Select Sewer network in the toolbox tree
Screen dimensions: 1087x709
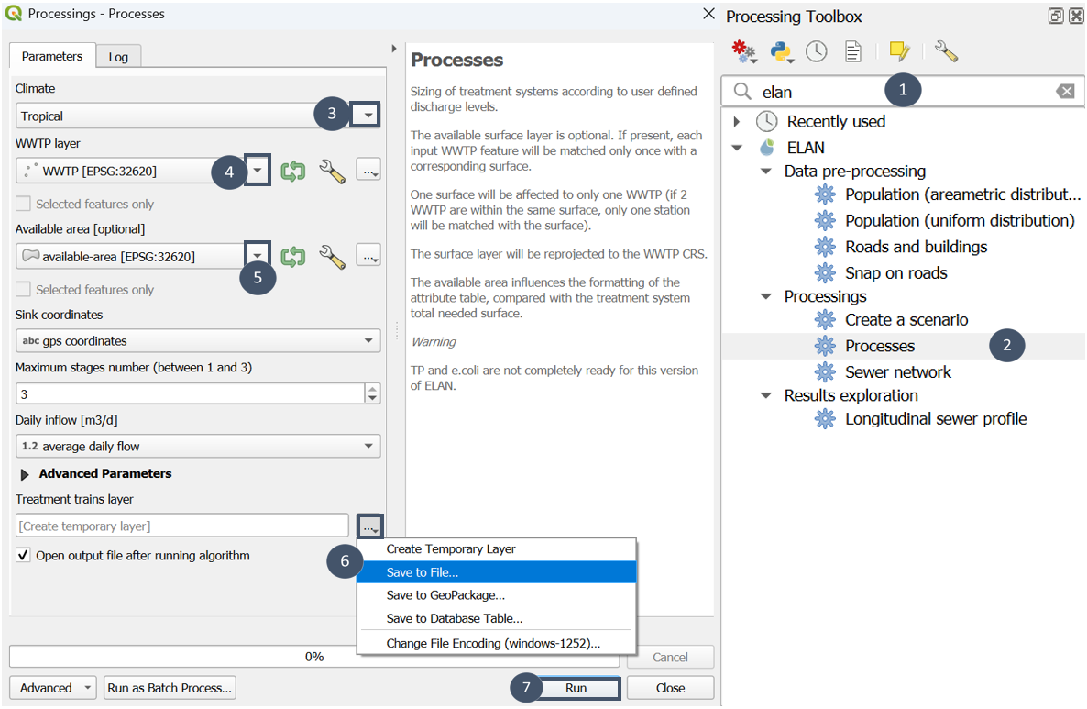pyautogui.click(x=897, y=372)
